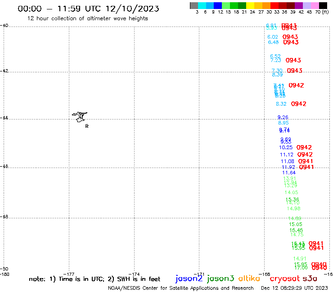Image resolution: width=333 pixels, height=292 pixels.
Task: Click the wave height value 6.48
Action: 273,42
